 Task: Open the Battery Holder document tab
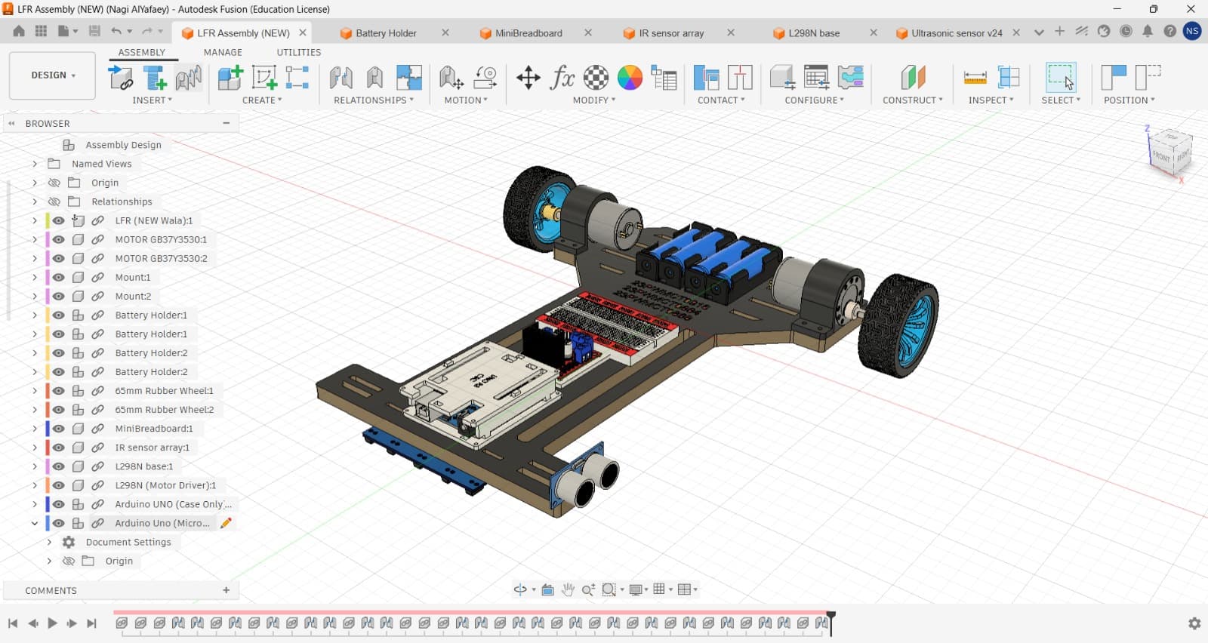pos(386,33)
